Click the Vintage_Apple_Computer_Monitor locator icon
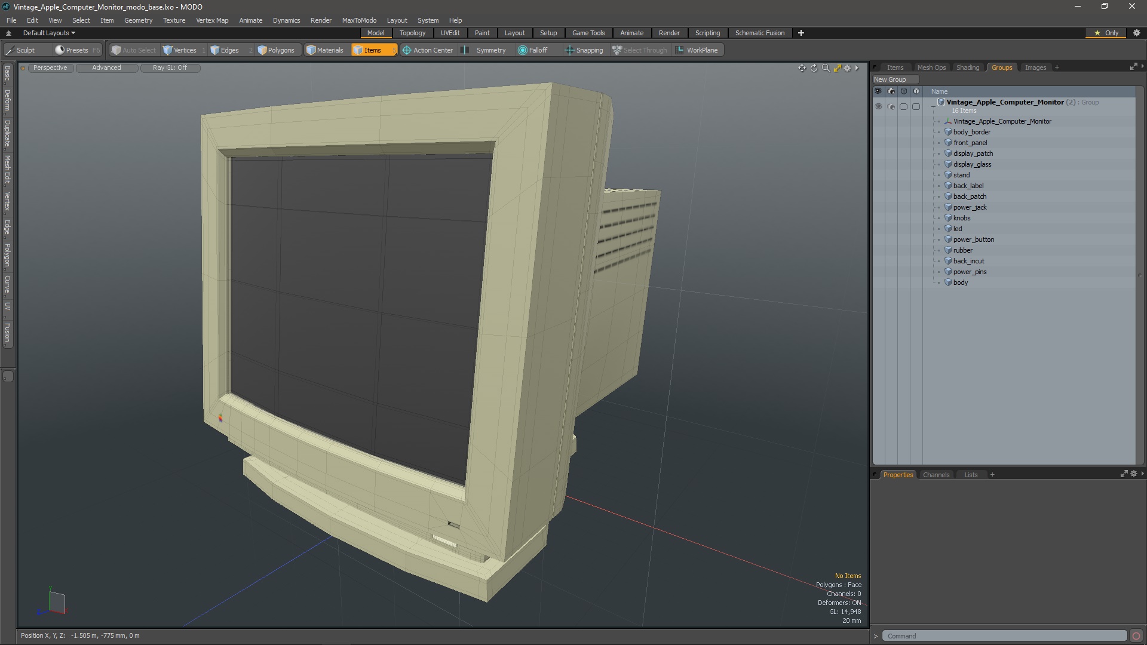 (948, 121)
